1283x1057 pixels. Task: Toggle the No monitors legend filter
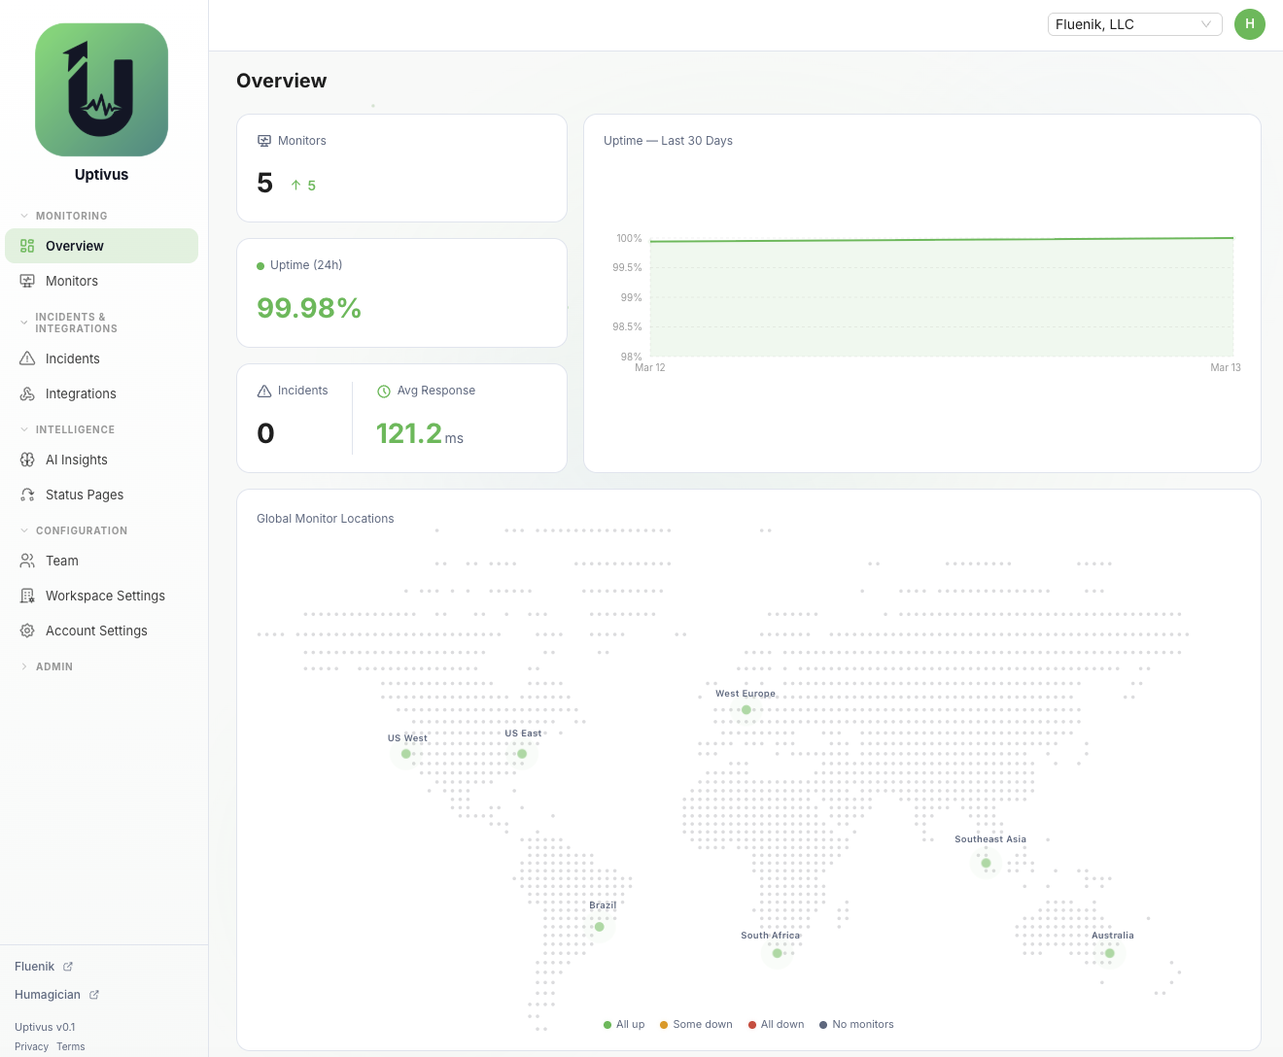856,1024
